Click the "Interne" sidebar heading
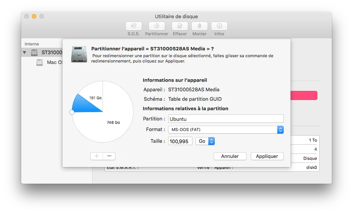The height and width of the screenshot is (214, 353). tap(32, 44)
